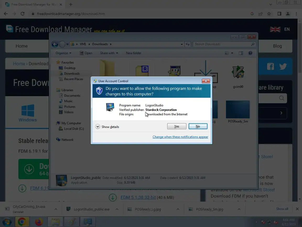Open Explorer recent locations dropdown arrow

pos(67,44)
